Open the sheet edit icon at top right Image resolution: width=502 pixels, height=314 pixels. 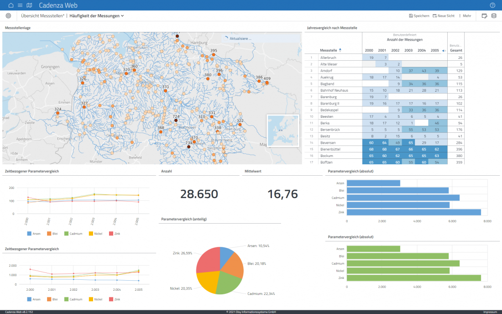[x=485, y=16]
